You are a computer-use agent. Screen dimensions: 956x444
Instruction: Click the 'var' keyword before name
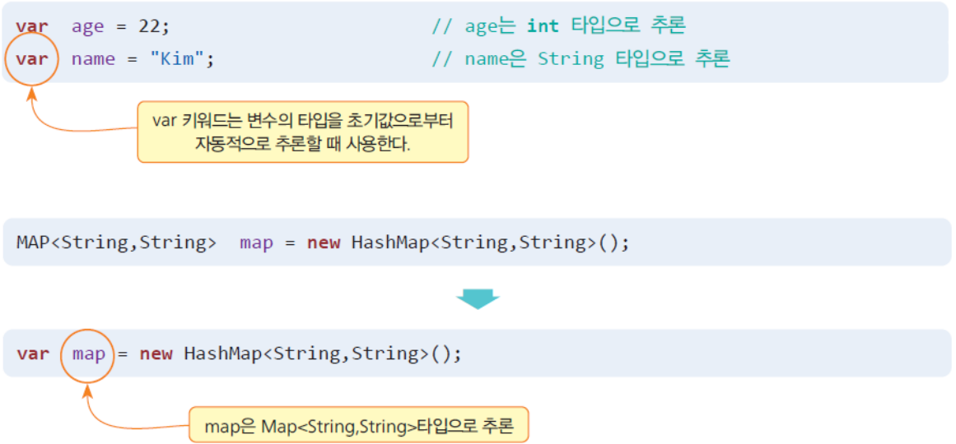[32, 59]
